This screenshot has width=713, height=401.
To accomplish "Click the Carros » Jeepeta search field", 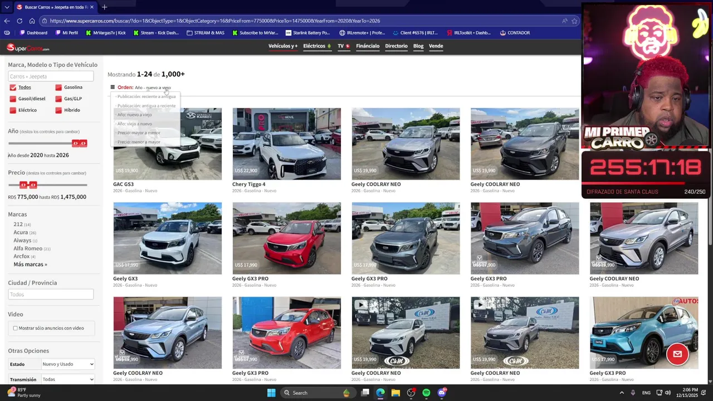I will 51,76.
